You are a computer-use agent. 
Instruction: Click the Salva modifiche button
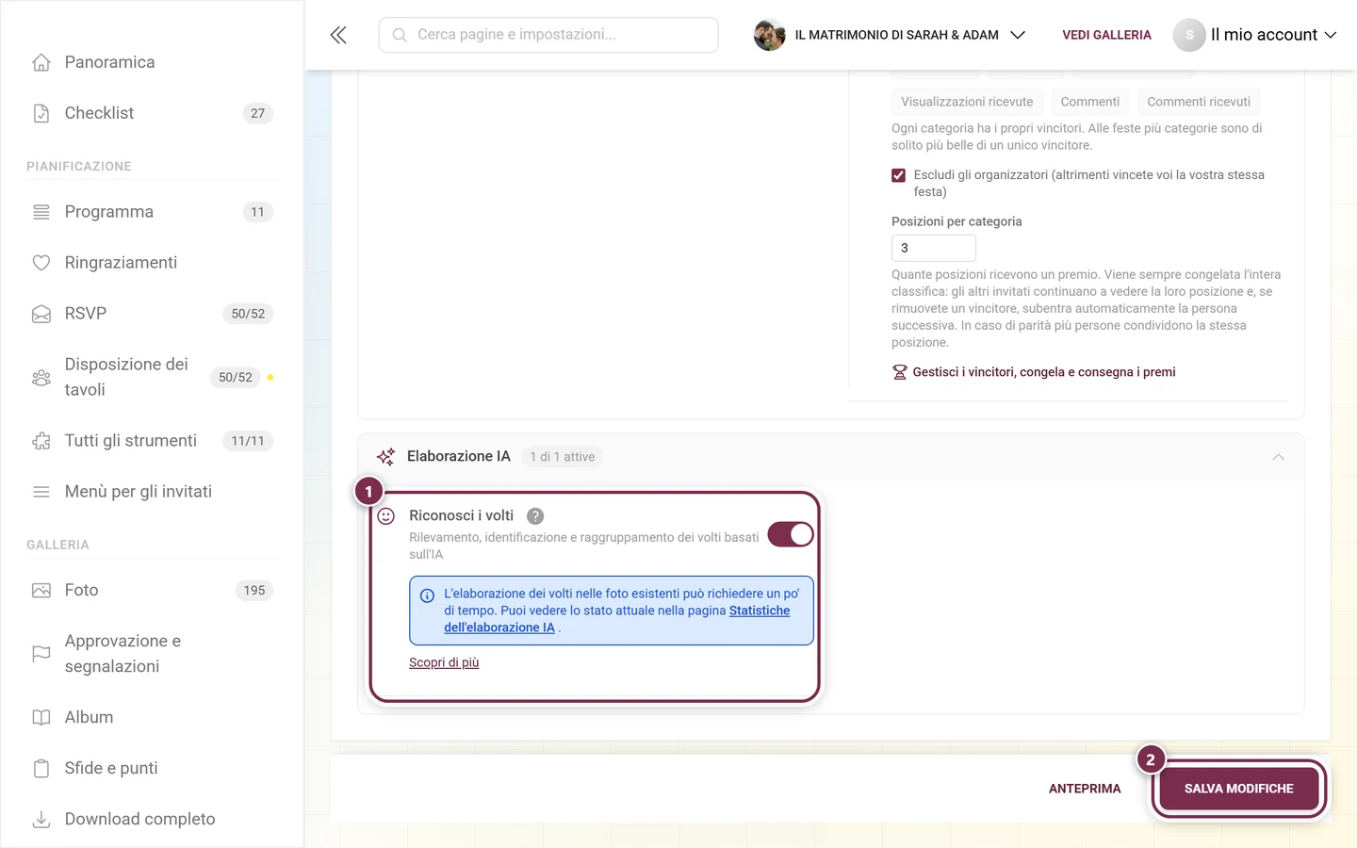(x=1239, y=789)
